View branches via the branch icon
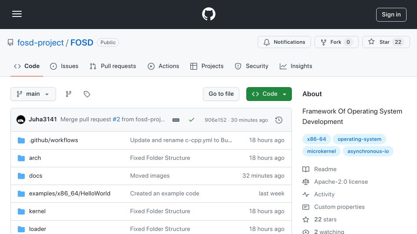Viewport: 417px width, 234px height. click(69, 94)
